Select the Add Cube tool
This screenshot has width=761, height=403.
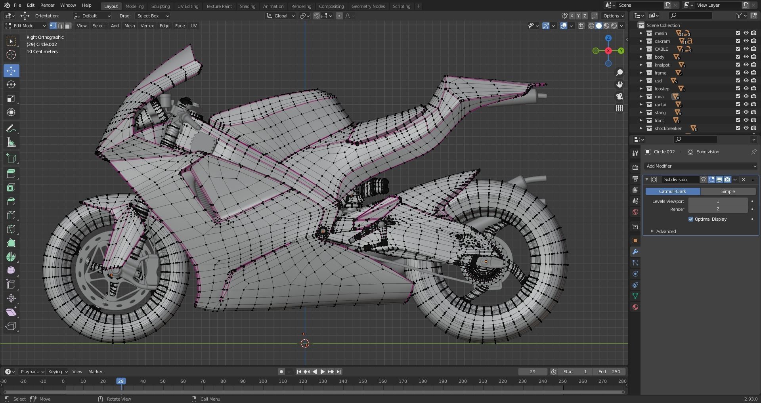pos(11,159)
